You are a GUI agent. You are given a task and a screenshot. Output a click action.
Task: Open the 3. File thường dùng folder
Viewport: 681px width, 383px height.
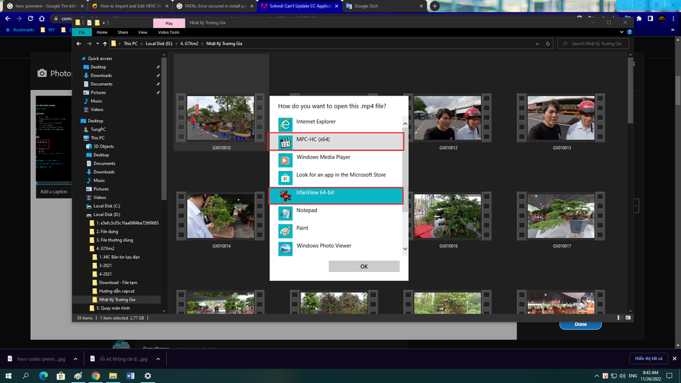(115, 240)
